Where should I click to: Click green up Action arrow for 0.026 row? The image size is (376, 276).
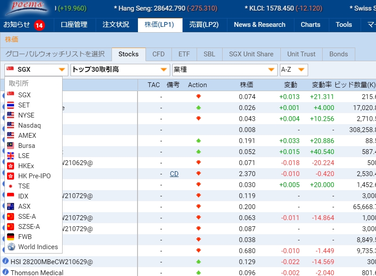[x=198, y=107]
